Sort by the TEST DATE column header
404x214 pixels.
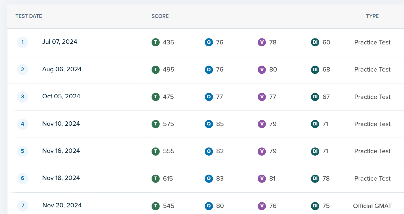[29, 16]
